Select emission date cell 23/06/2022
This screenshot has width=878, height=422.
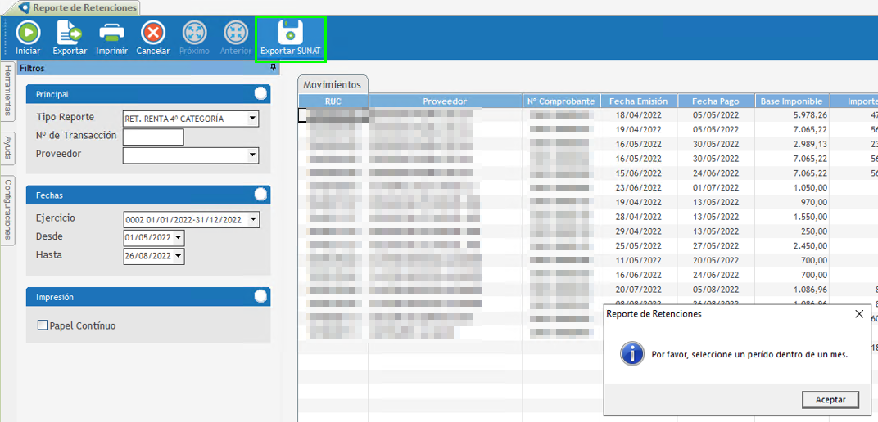(638, 188)
